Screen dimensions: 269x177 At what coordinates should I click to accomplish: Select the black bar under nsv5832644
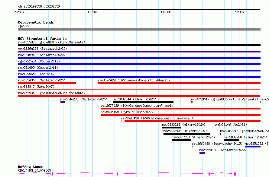(x=143, y=102)
